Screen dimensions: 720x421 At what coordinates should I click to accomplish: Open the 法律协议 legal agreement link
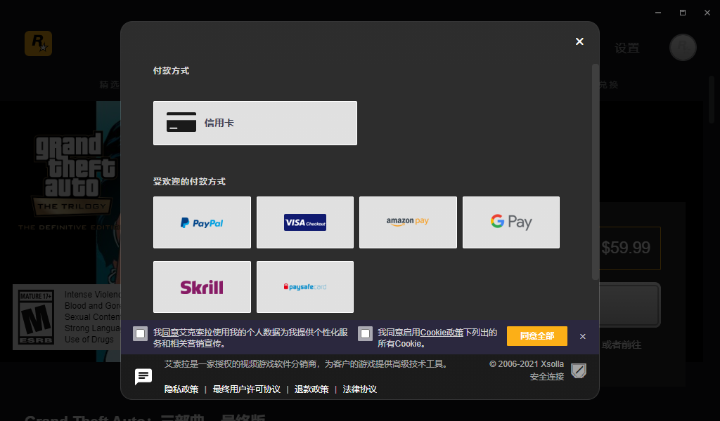point(360,389)
